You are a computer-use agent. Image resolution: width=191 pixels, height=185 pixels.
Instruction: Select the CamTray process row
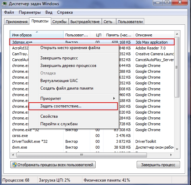pyautogui.click(x=20, y=54)
